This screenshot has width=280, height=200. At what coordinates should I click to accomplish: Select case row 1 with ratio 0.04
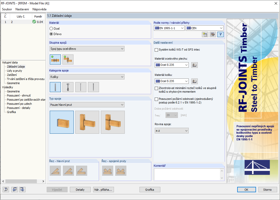(23, 22)
